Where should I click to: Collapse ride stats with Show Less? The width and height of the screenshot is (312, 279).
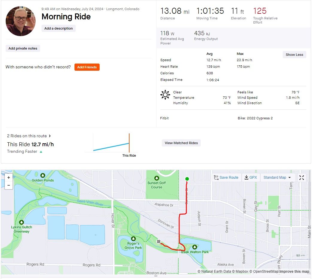pyautogui.click(x=294, y=55)
